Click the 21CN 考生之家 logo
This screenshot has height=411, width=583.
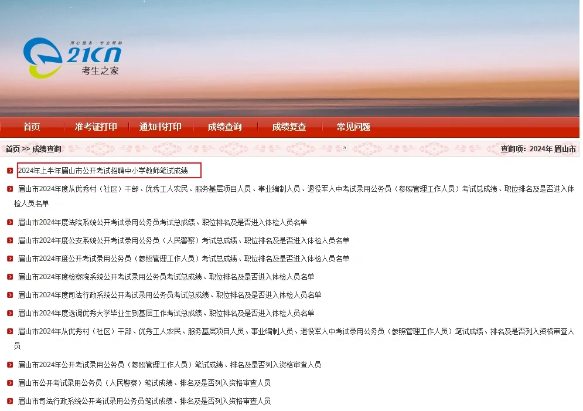coord(73,57)
